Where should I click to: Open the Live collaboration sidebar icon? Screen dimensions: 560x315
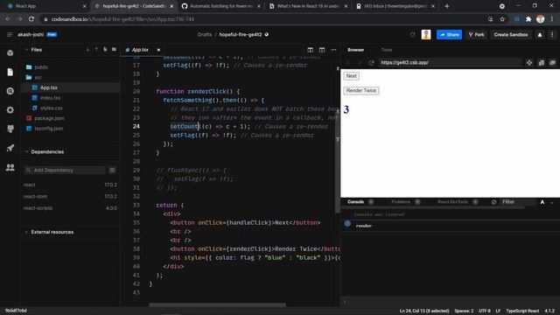10,167
